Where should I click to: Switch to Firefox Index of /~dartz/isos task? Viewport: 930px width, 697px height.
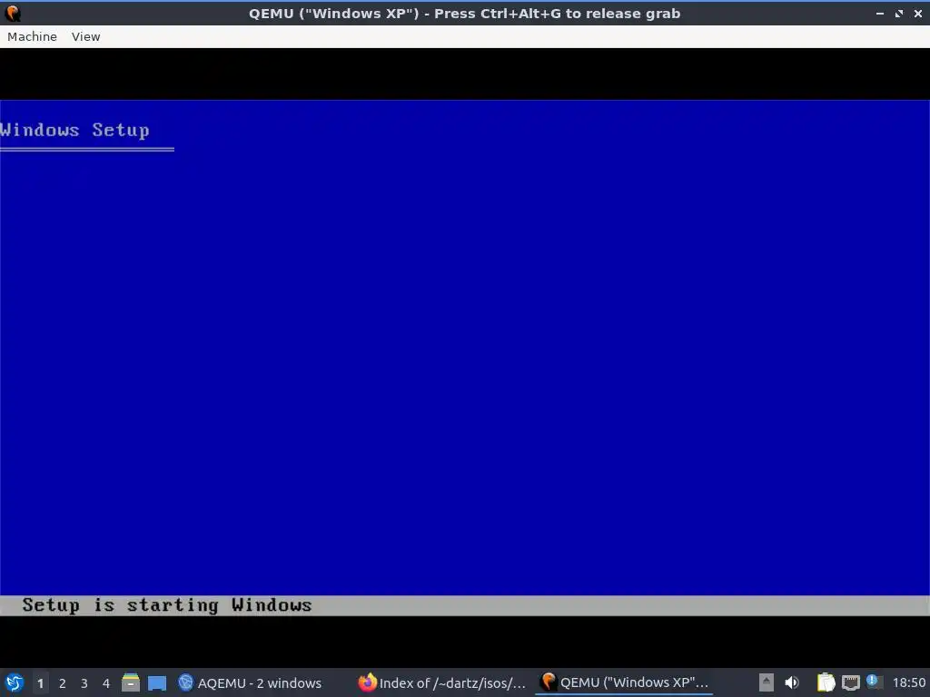442,682
